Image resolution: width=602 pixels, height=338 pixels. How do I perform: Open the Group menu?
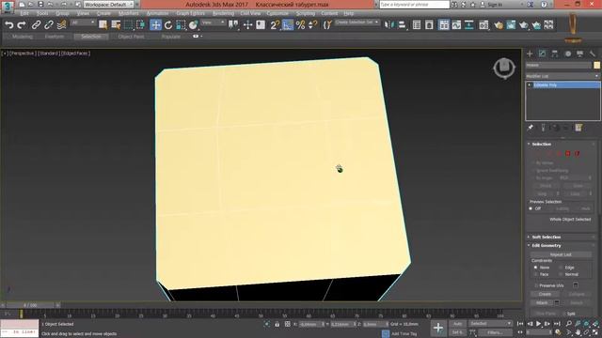click(62, 13)
